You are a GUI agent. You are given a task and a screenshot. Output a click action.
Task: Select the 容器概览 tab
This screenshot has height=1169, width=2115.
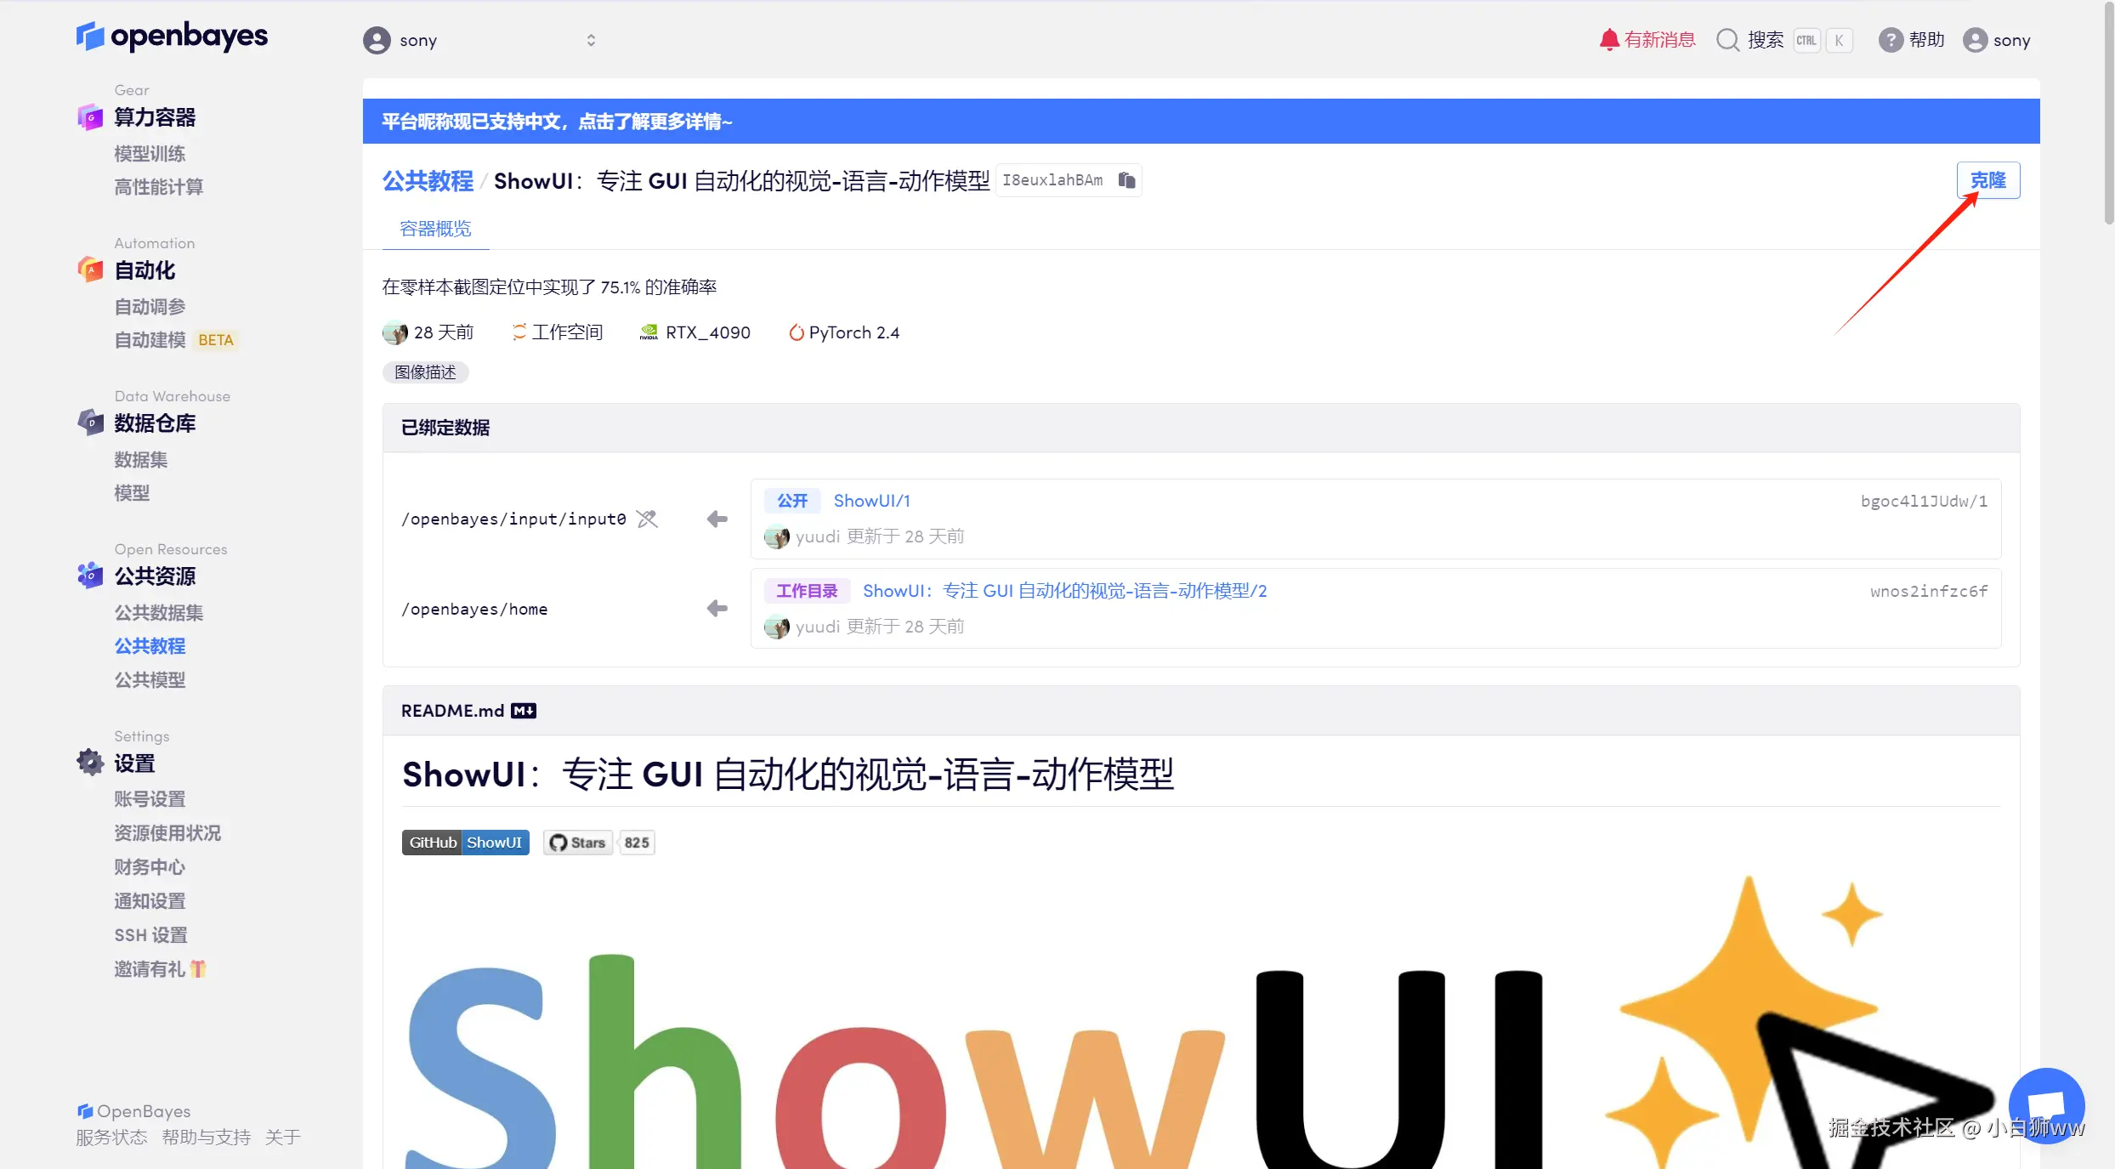point(435,229)
